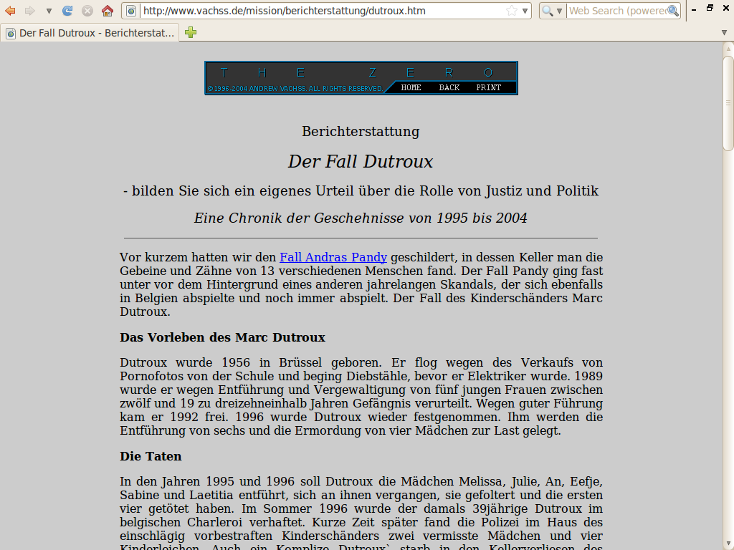Click the vertical scrollbar thumb
Image resolution: width=734 pixels, height=550 pixels.
pos(728,103)
